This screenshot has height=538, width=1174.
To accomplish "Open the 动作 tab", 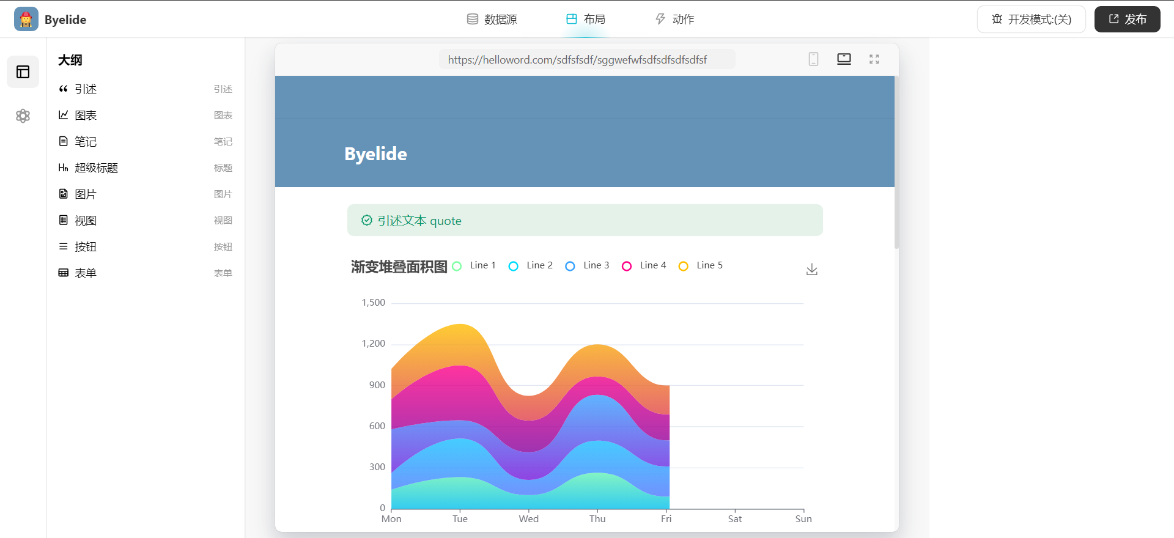I will pyautogui.click(x=675, y=19).
